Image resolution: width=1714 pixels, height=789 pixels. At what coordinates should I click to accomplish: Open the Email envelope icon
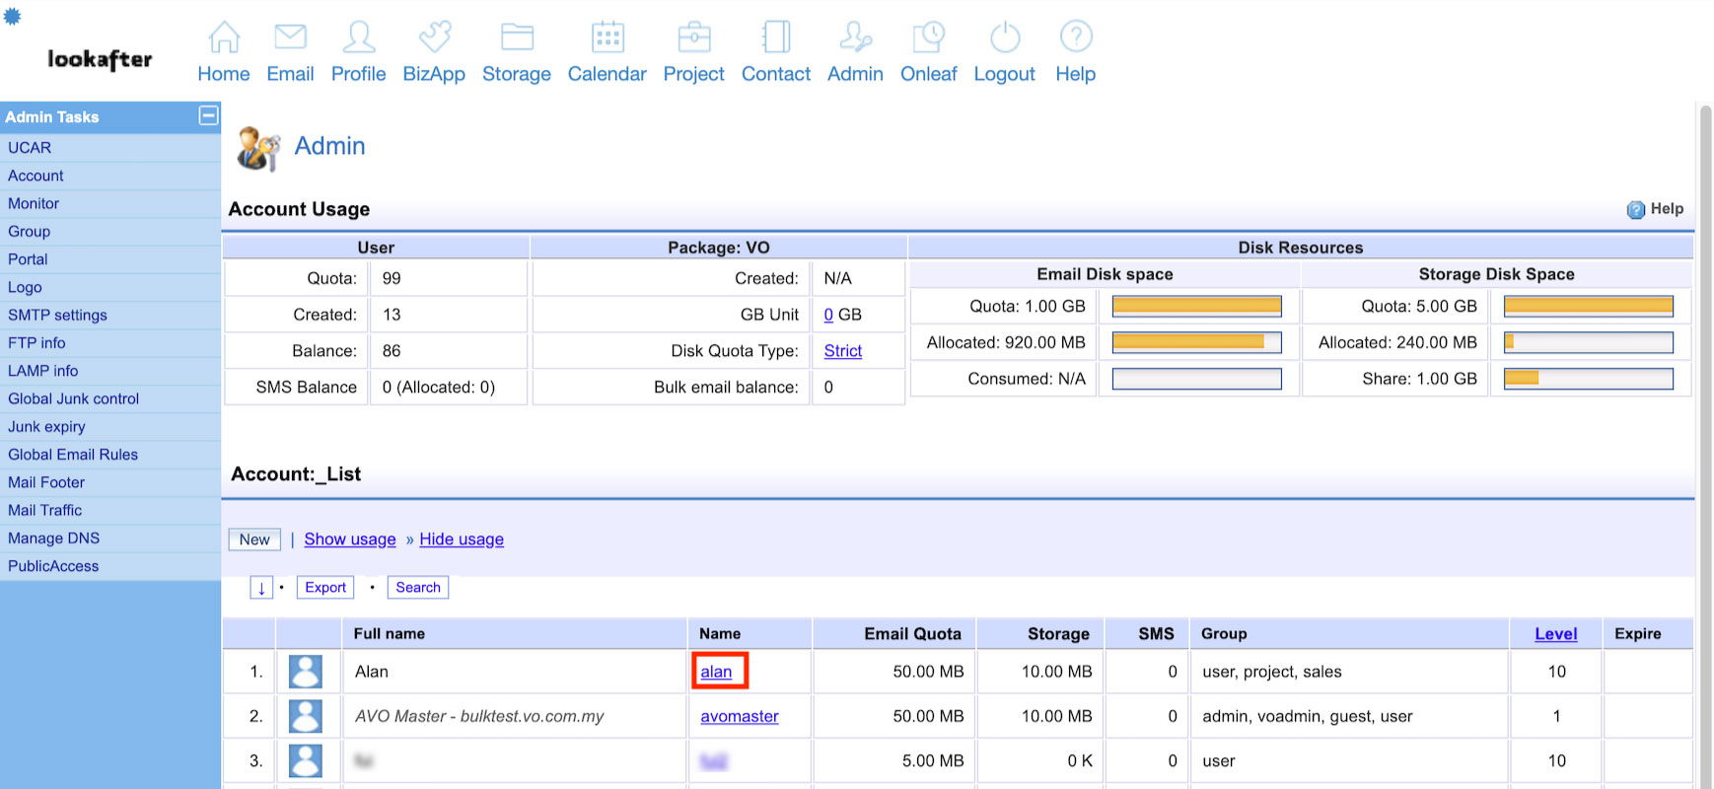[290, 37]
